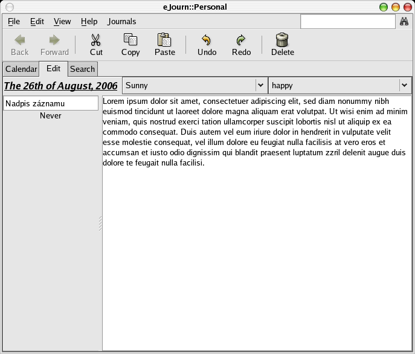Expand the Sunny weather dropdown arrow

click(261, 85)
